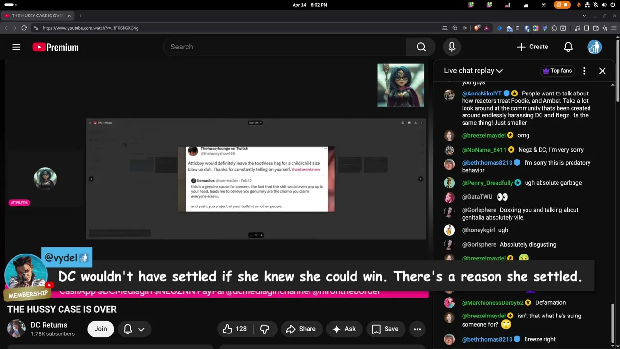Toggle the muted notifications tray bell
The image size is (620, 349).
pos(596,5)
